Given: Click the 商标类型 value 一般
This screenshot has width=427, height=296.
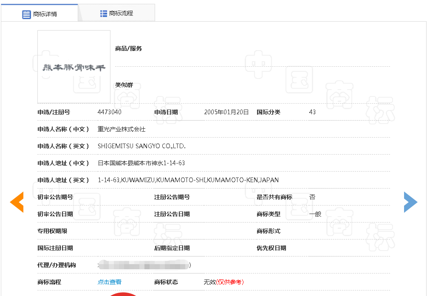Looking at the screenshot, I should [x=315, y=214].
